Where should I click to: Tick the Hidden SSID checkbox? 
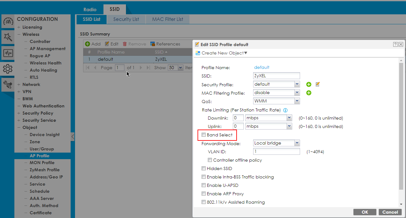204,168
